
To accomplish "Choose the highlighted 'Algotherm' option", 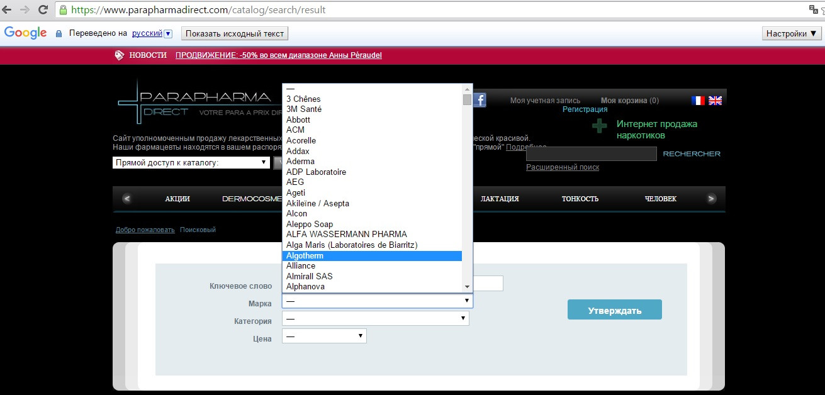I will [372, 255].
